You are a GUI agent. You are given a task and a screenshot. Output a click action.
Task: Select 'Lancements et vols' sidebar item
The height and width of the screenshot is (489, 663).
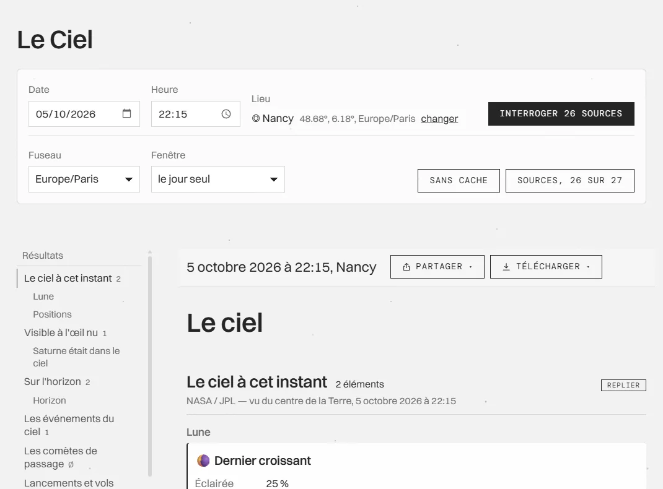click(x=69, y=483)
